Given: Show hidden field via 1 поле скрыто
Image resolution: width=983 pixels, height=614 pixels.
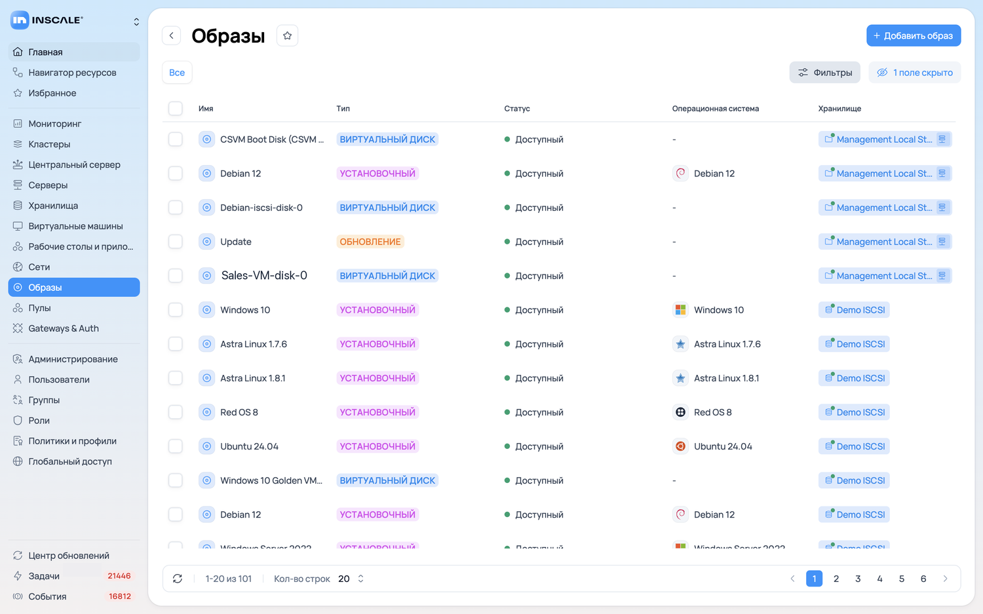Looking at the screenshot, I should 915,73.
